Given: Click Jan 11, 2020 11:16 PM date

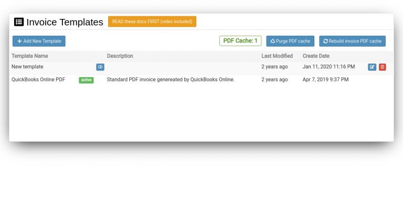Looking at the screenshot, I should (328, 67).
